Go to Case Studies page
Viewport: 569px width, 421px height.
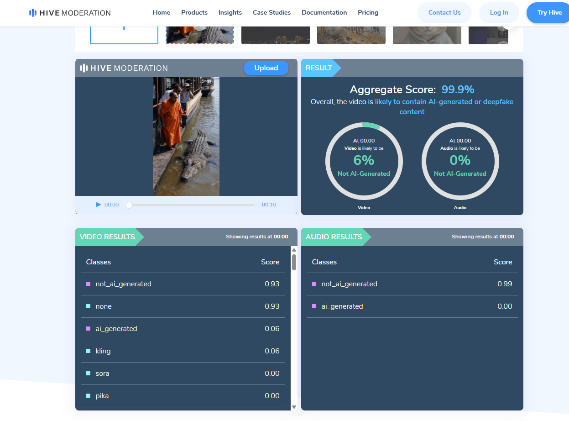tap(271, 13)
